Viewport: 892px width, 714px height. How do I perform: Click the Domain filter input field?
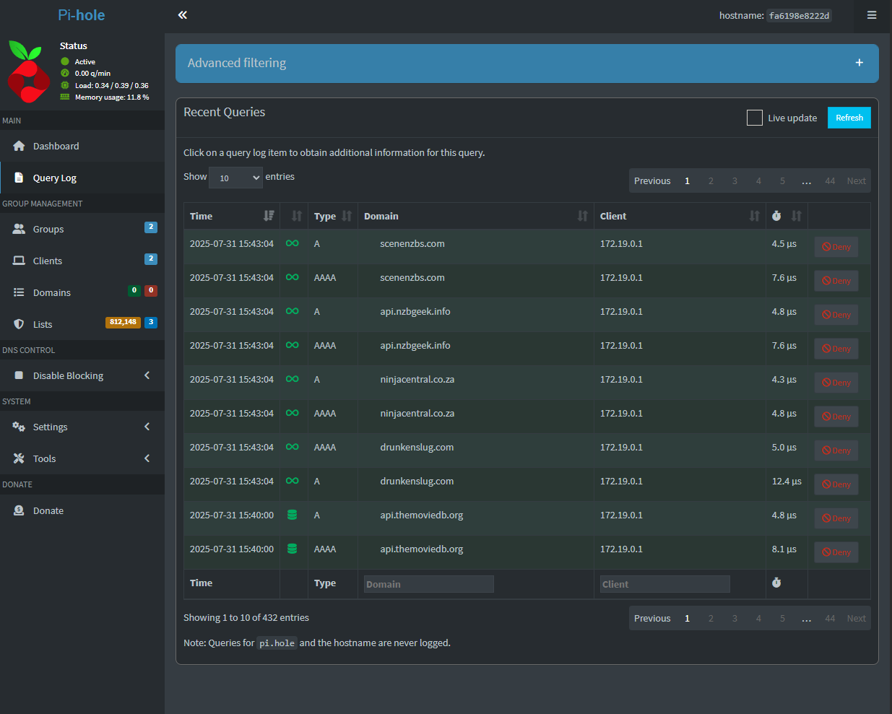coord(428,584)
